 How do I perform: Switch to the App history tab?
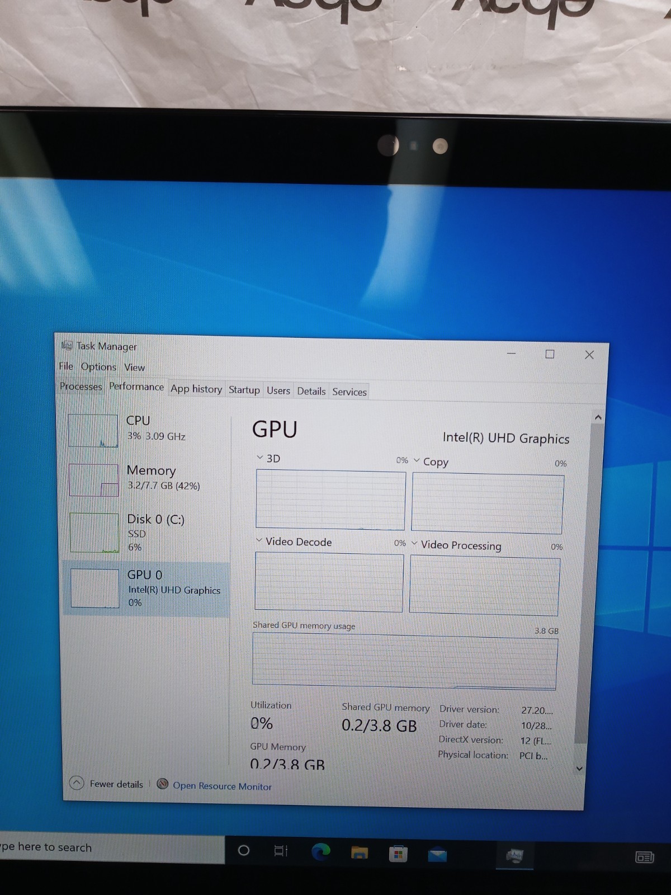(196, 389)
